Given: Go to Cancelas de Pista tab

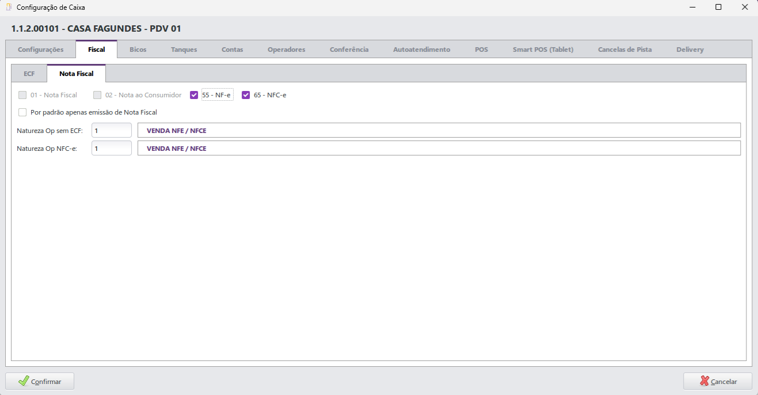Looking at the screenshot, I should [x=625, y=50].
